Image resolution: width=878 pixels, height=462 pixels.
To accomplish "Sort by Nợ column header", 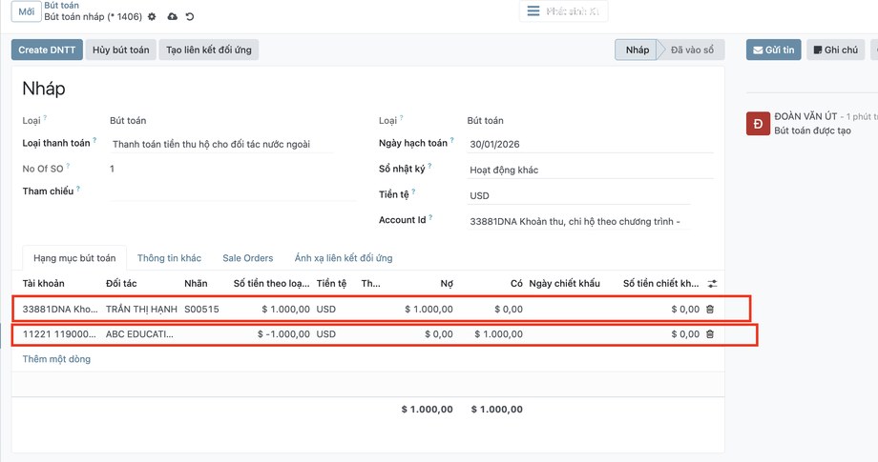I will tap(447, 283).
